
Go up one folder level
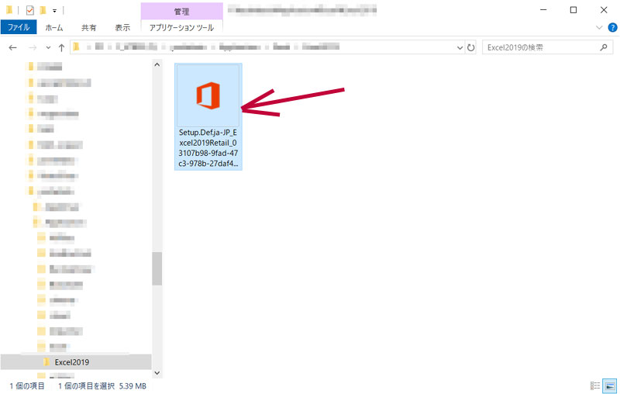tap(61, 47)
